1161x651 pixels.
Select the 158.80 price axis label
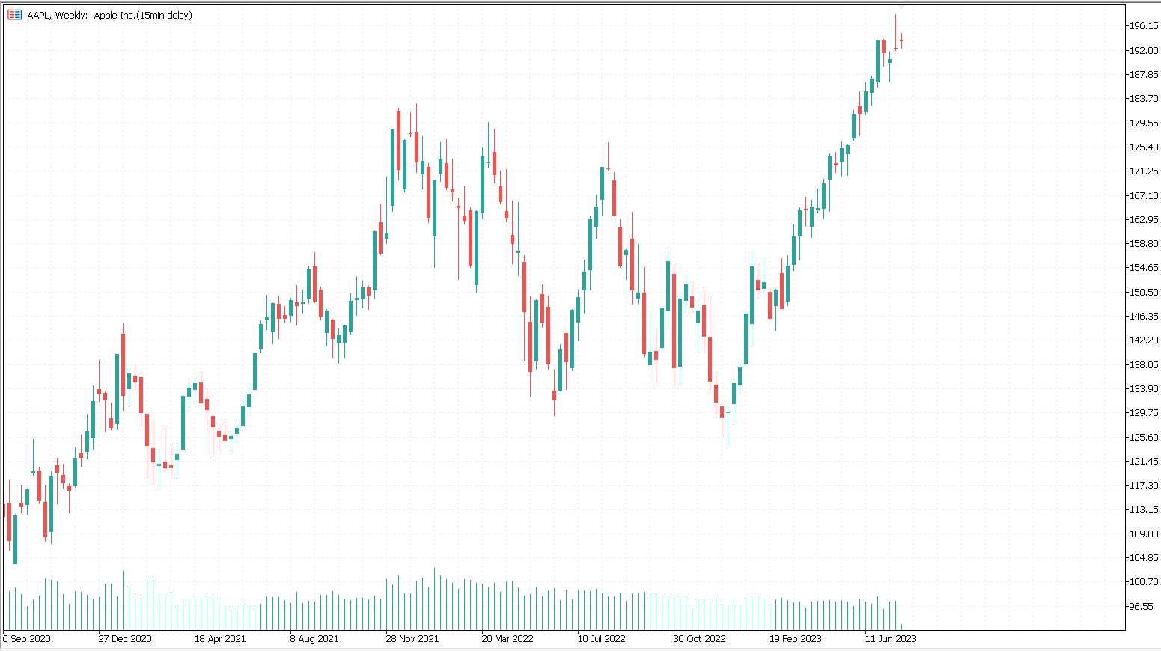click(x=1144, y=244)
